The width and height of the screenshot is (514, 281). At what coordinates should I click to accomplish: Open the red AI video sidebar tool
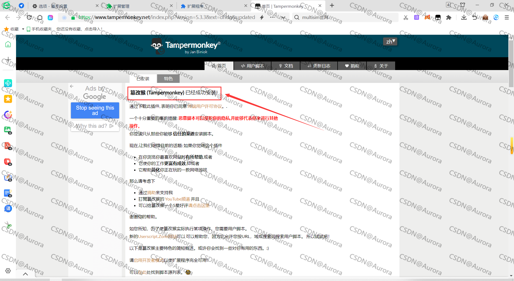[8, 162]
